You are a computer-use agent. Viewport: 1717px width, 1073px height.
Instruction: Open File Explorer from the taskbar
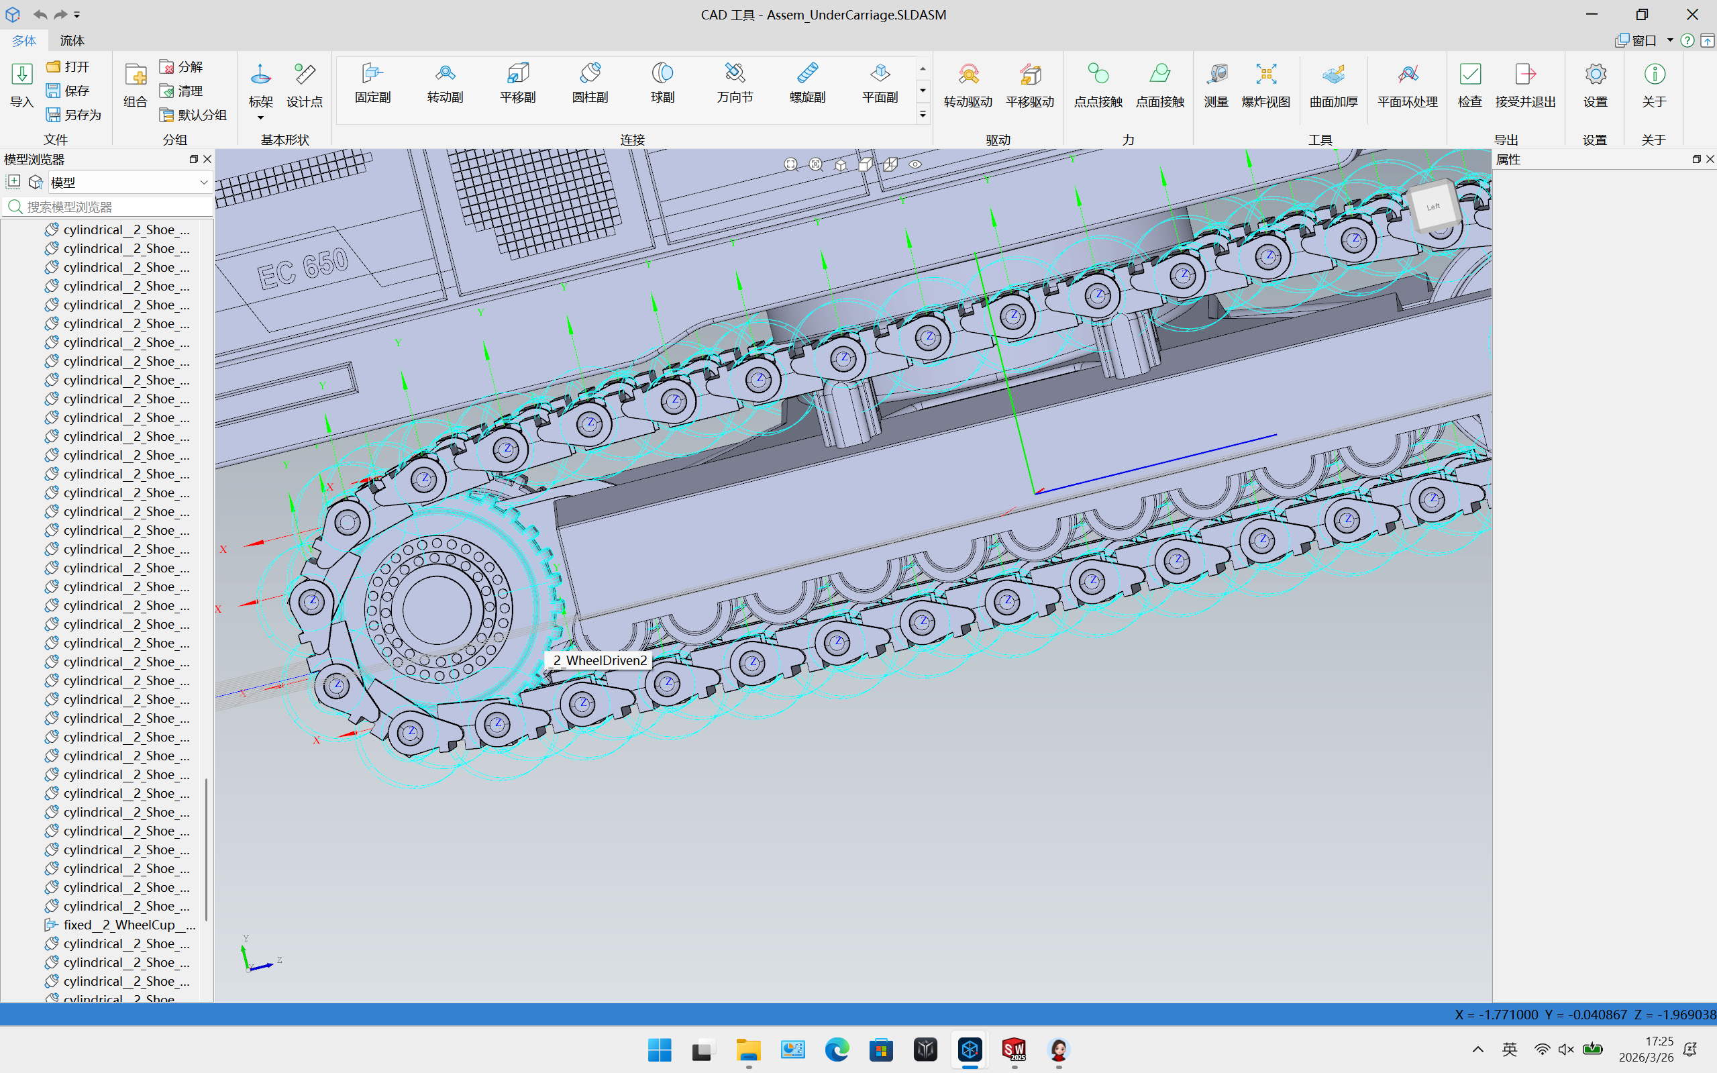click(748, 1050)
